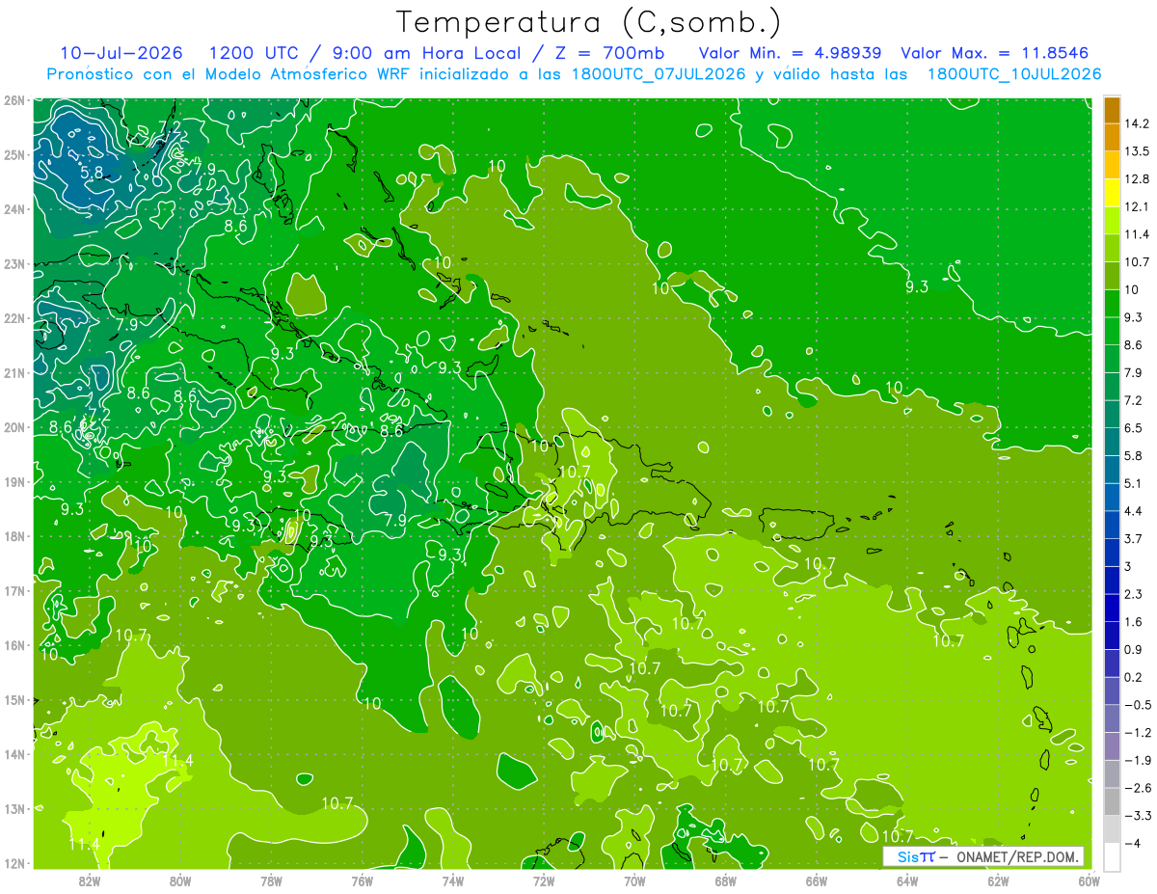
Task: Pick the grey swatch between -3.3 and -2.6
Action: [1112, 801]
